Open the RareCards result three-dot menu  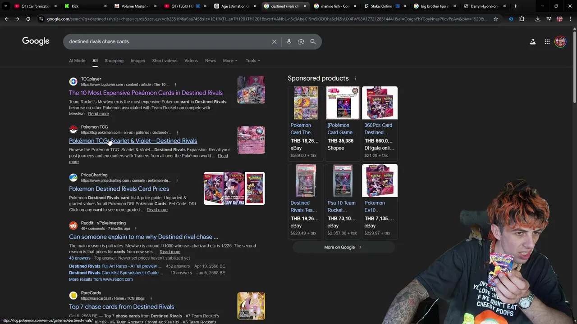(x=151, y=298)
